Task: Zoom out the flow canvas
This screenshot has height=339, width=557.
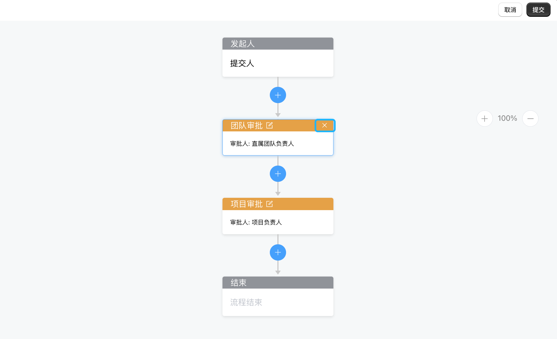Action: [530, 119]
